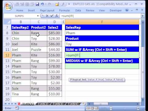Image resolution: width=148 pixels, height=111 pixels.
Task: Select column F header
Action: (x=102, y=22)
